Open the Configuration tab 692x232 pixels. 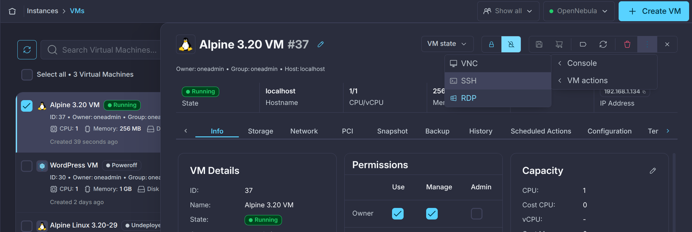610,131
